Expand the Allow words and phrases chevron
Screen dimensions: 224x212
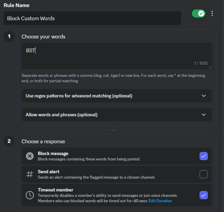pyautogui.click(x=204, y=115)
